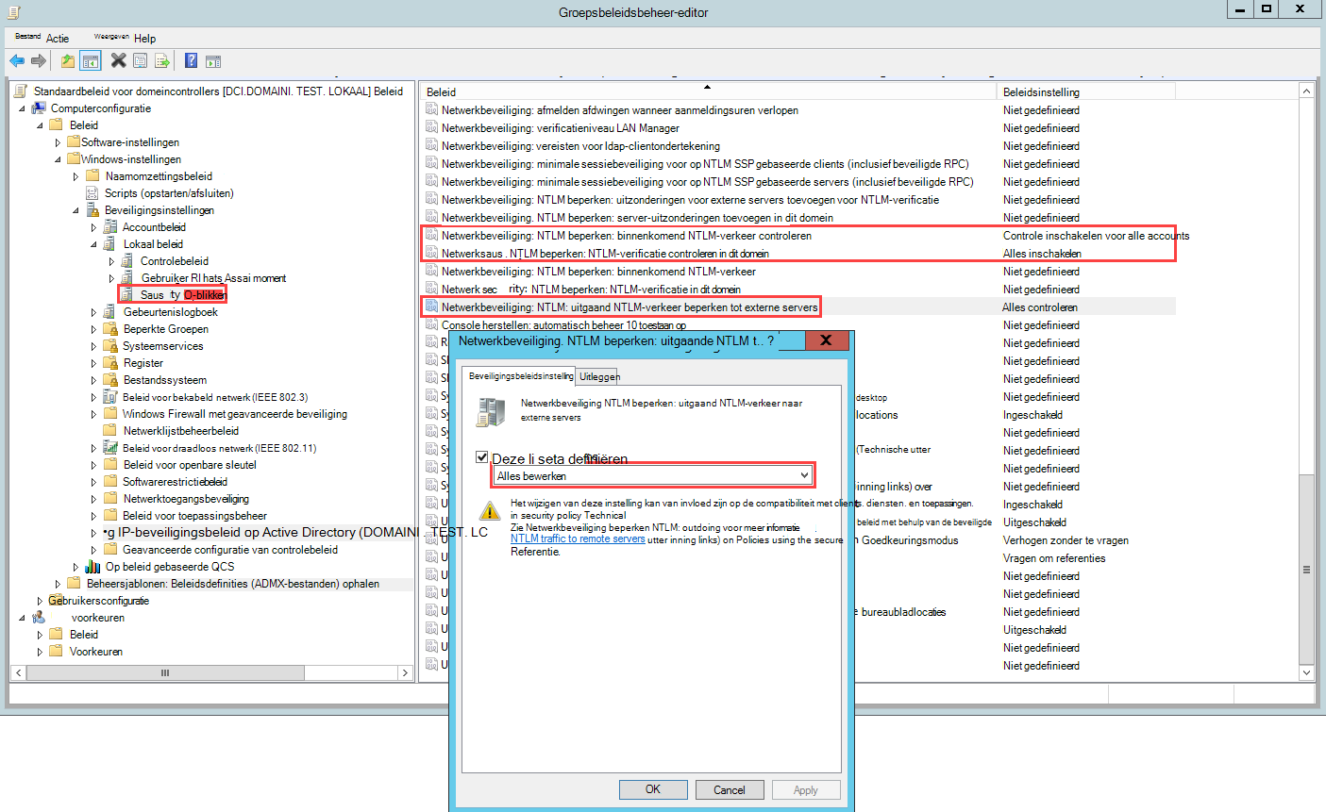The width and height of the screenshot is (1326, 812).
Task: Expand the Gebruikersconfiguratie node
Action: pos(40,601)
